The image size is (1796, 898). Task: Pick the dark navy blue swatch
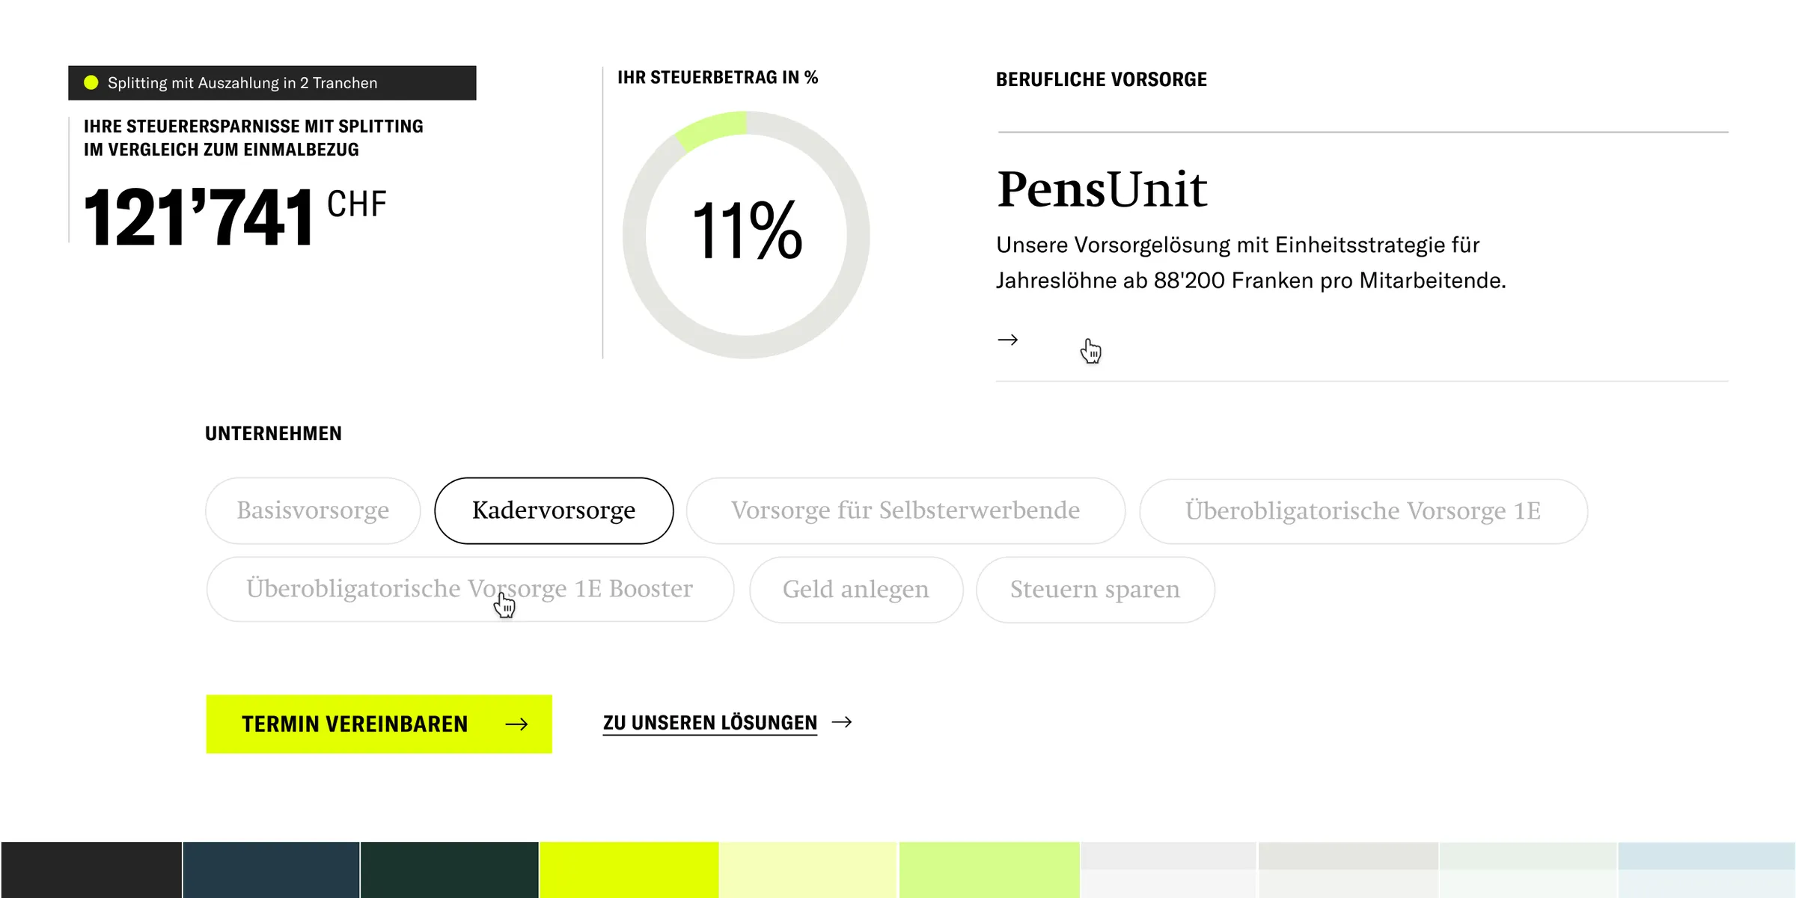point(271,869)
